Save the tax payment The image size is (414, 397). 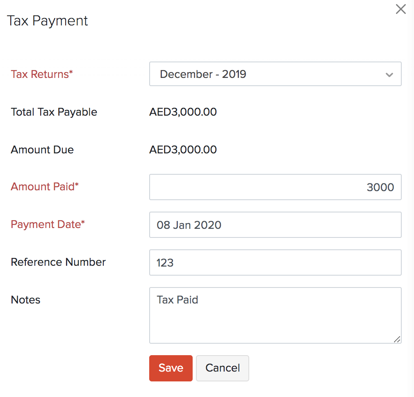171,368
